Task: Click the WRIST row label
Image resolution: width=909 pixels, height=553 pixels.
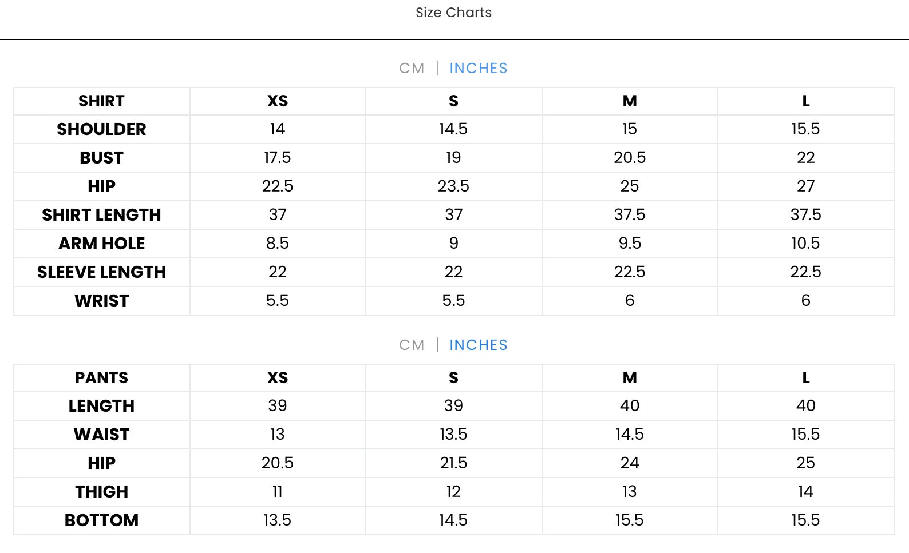Action: point(101,301)
